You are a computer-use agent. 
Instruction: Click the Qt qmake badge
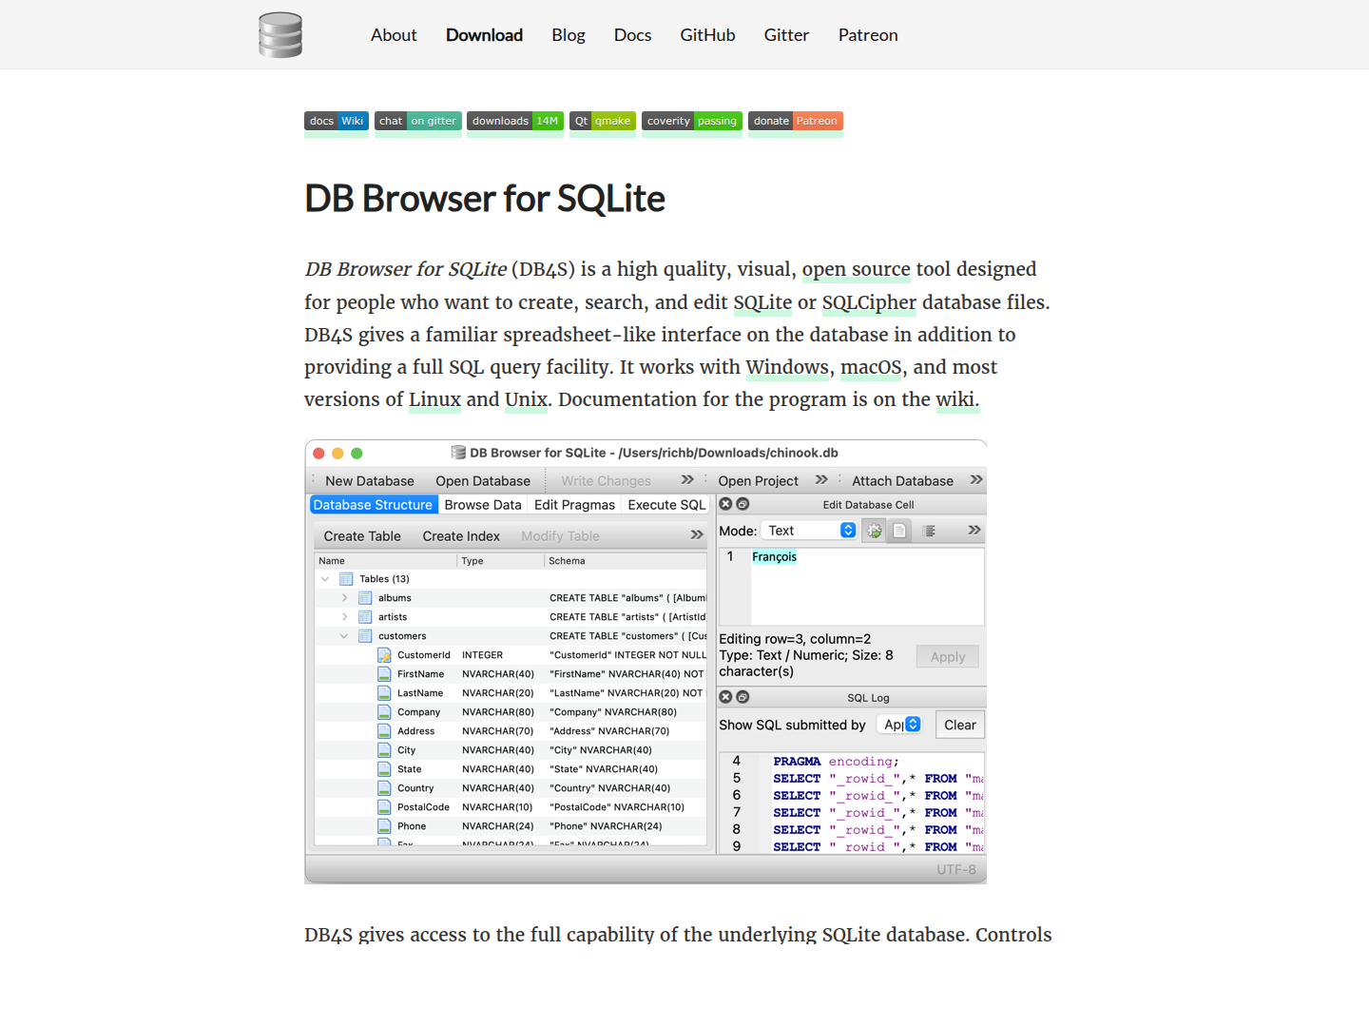point(603,121)
